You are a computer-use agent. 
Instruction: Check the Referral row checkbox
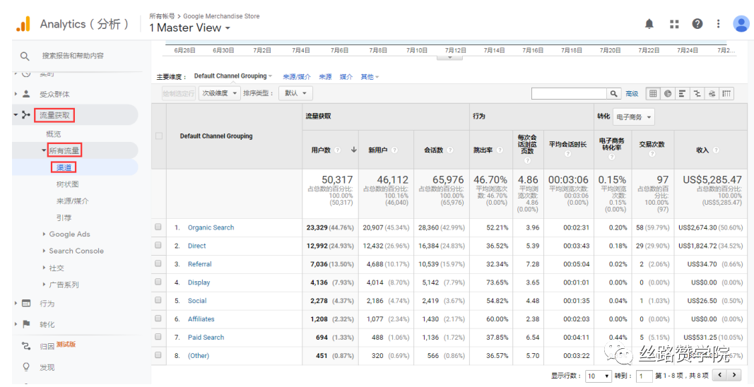click(x=158, y=263)
